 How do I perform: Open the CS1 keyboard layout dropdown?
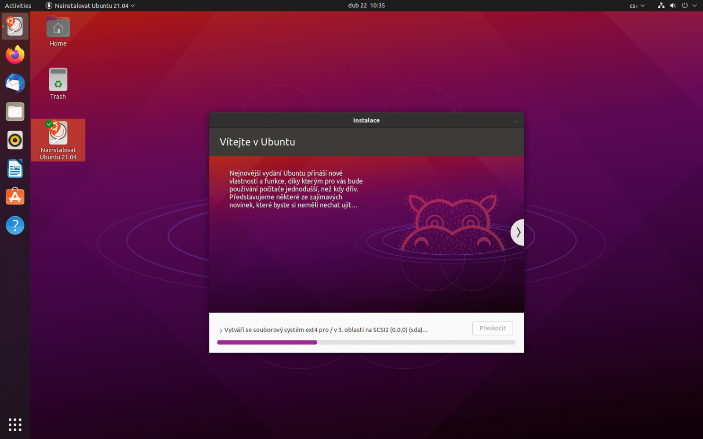click(x=637, y=6)
